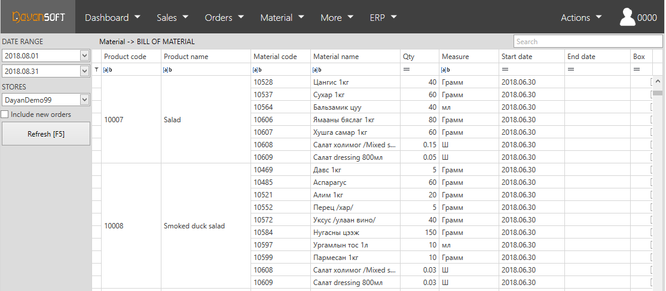Open the start date 2018.08.01 dropdown
The image size is (666, 291).
click(84, 55)
